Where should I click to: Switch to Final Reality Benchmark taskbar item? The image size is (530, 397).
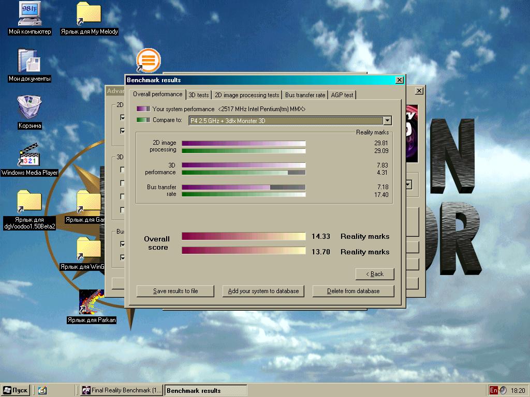pyautogui.click(x=122, y=390)
